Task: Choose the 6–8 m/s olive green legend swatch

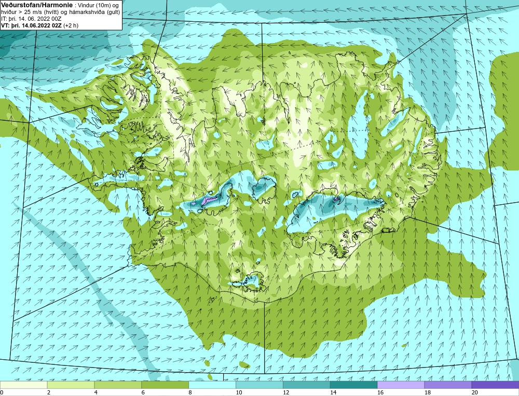Action: (165, 385)
